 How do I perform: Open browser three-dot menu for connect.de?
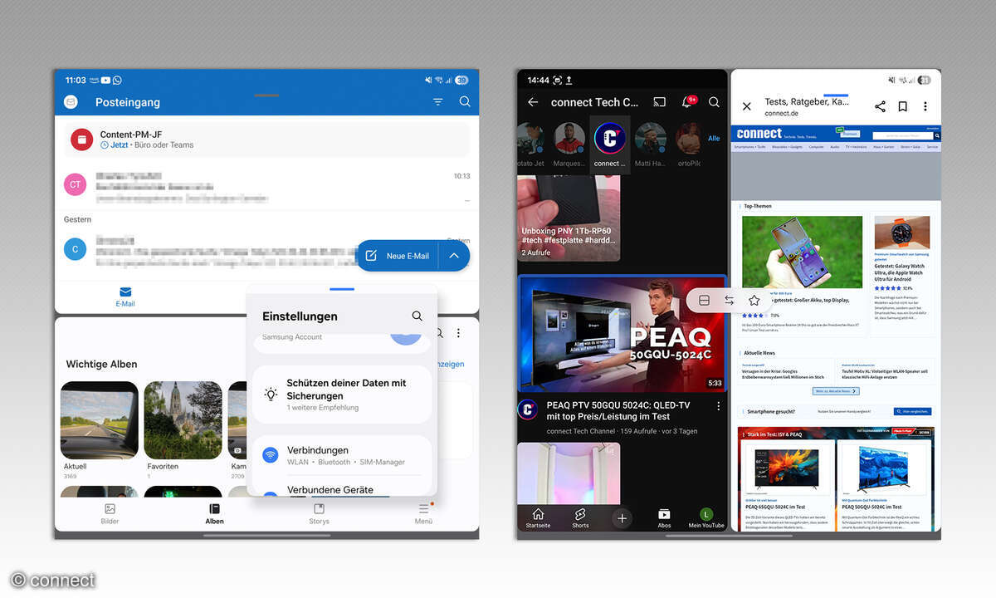tap(925, 106)
